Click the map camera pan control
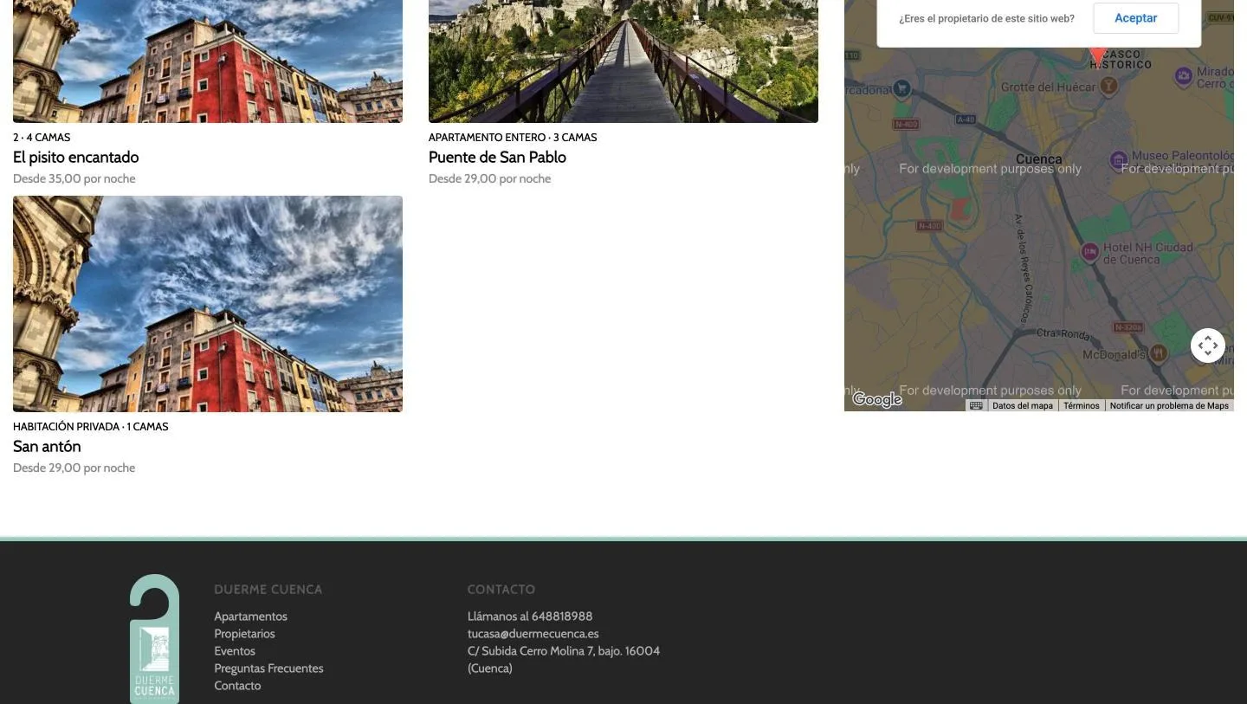The width and height of the screenshot is (1247, 704). tap(1208, 346)
